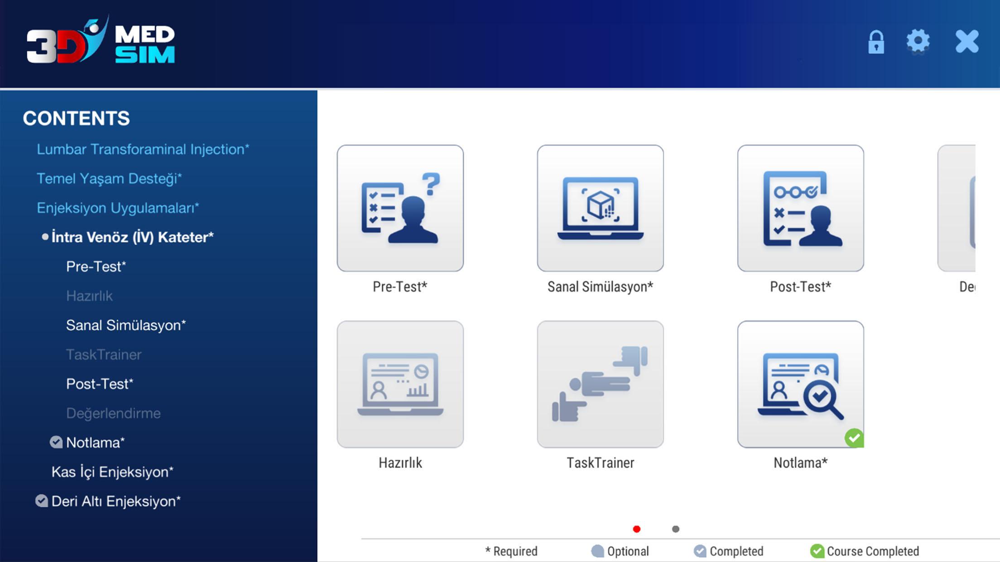This screenshot has height=562, width=1000.
Task: Select İntra Venöz (İV) Kateter in sidebar
Action: click(x=132, y=237)
